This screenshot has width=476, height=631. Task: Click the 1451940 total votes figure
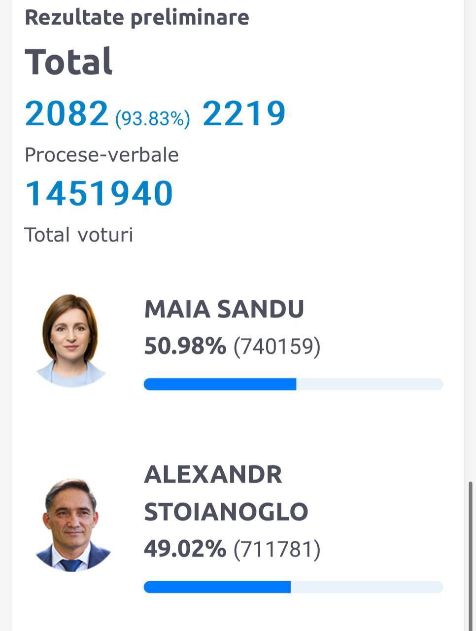99,193
